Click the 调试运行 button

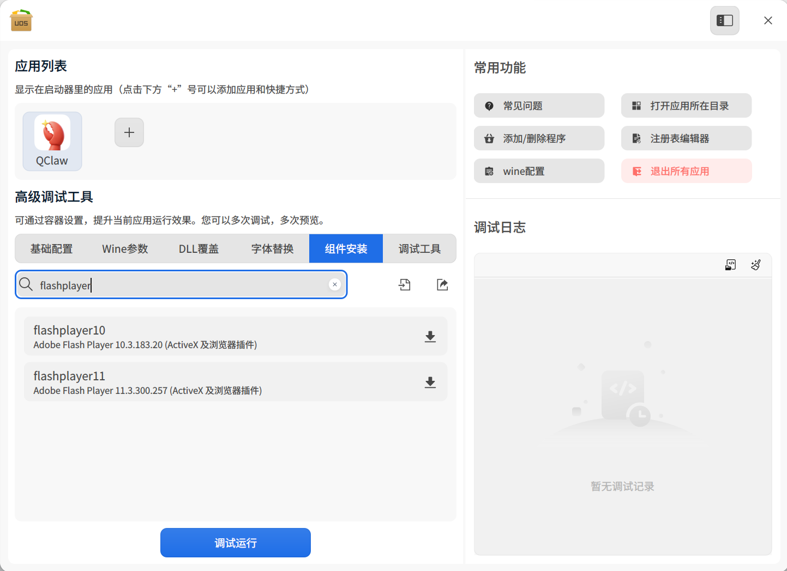(x=236, y=543)
